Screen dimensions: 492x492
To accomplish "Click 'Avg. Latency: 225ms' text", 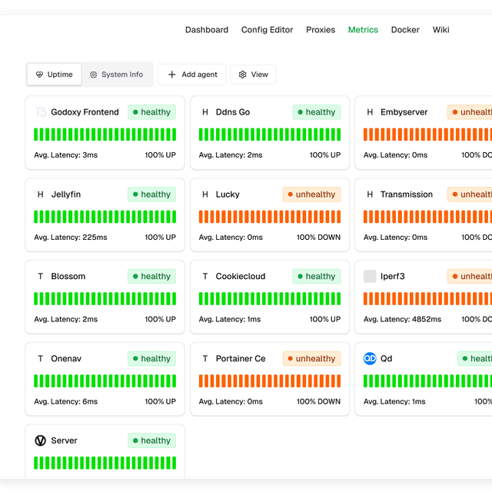I will 71,238.
